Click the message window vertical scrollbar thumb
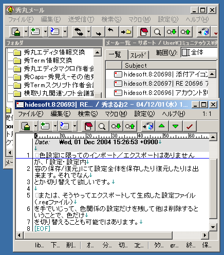This screenshot has width=224, height=255. 213,188
